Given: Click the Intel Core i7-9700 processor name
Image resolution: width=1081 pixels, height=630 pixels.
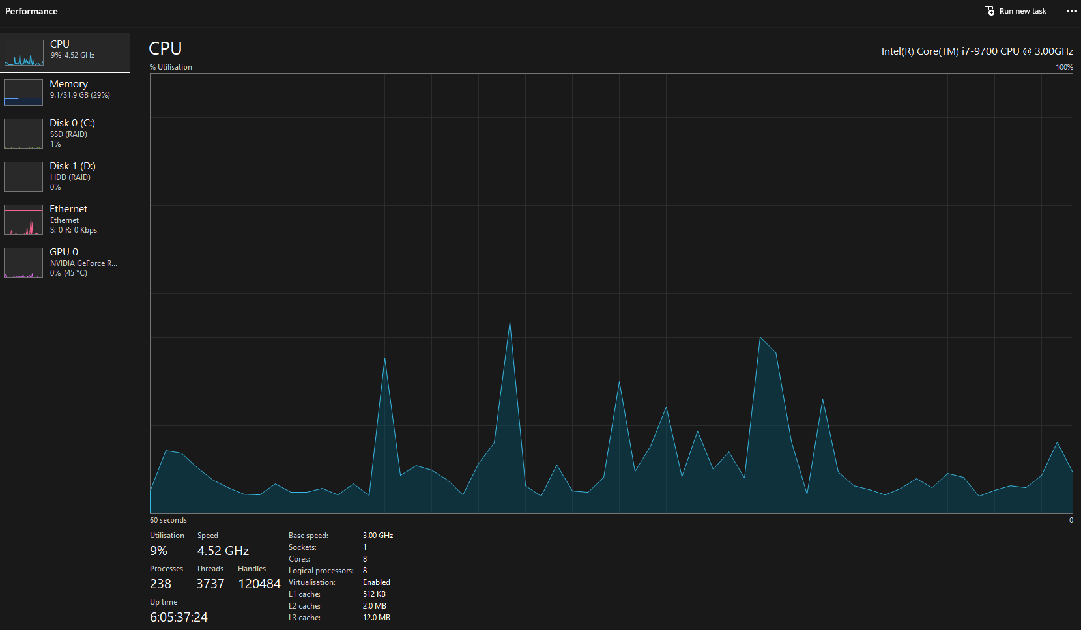Looking at the screenshot, I should coord(977,51).
